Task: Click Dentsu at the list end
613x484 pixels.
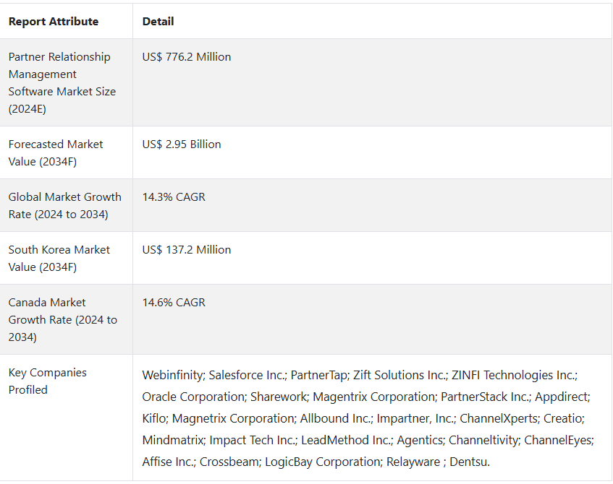Action: click(x=469, y=462)
